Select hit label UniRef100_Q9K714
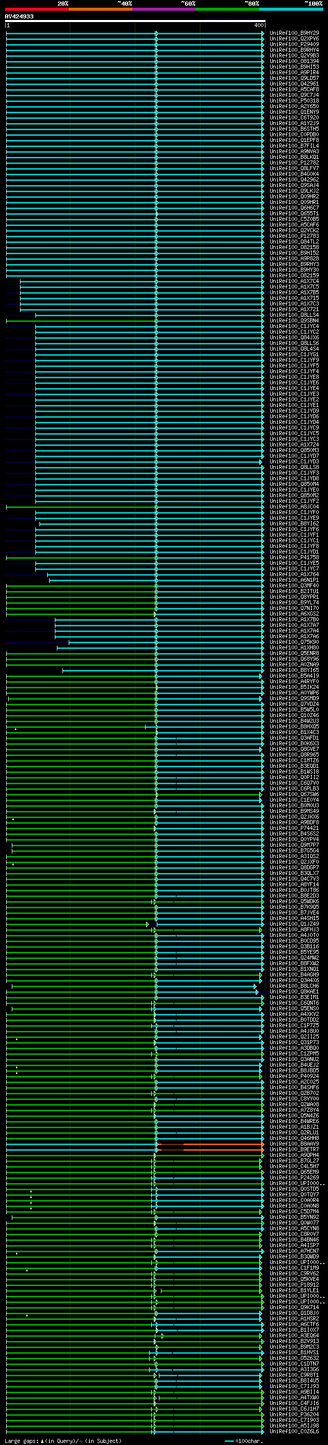 294,1307
